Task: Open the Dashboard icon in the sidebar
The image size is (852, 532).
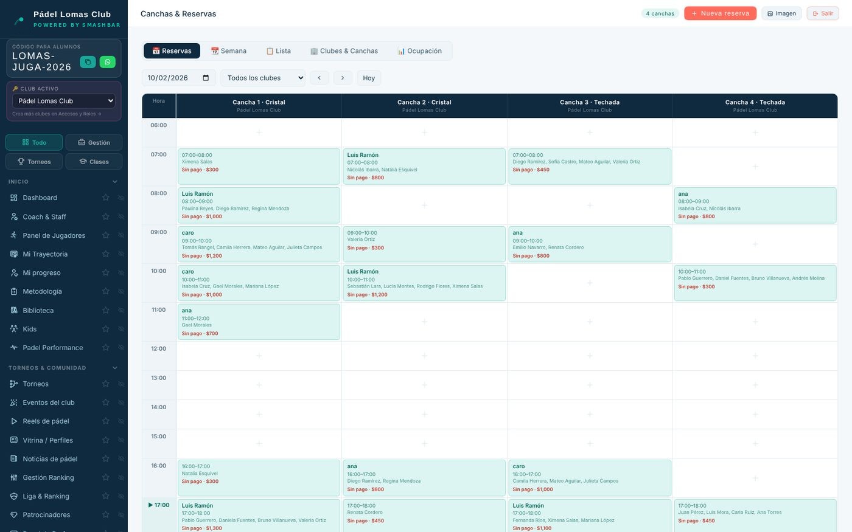Action: [x=14, y=198]
